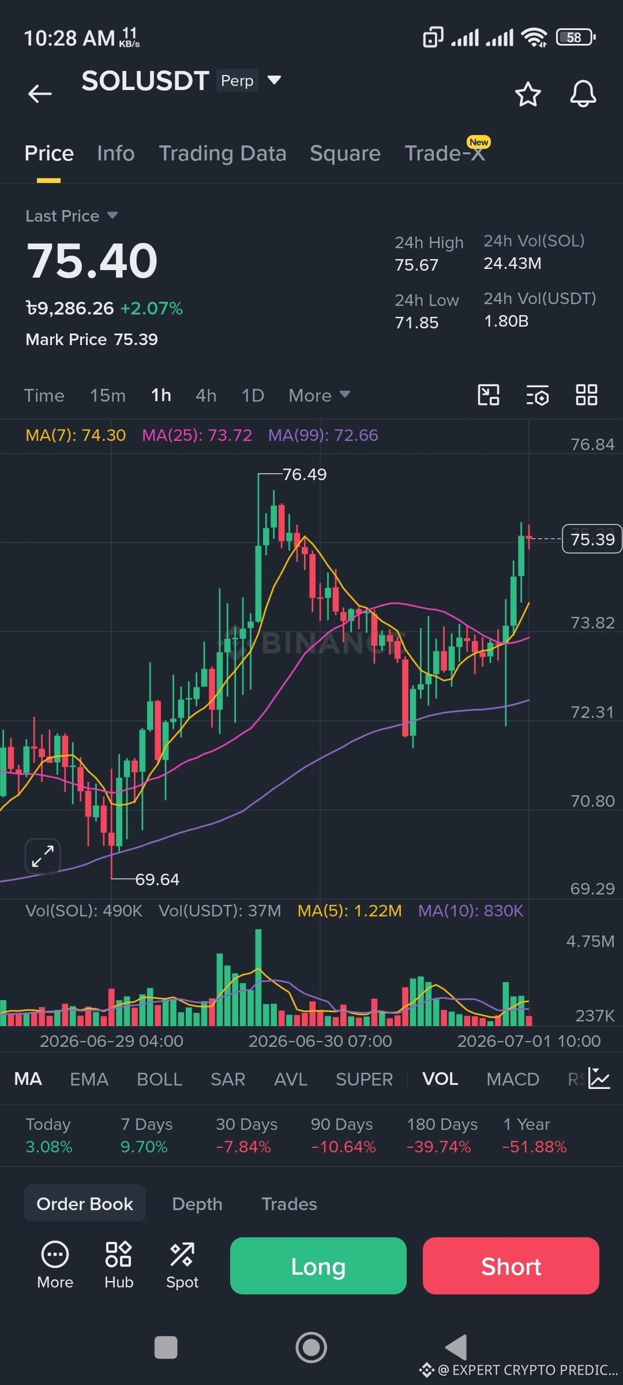Viewport: 623px width, 1385px height.
Task: Tap the MA(99): 72.66 legend
Action: [323, 435]
